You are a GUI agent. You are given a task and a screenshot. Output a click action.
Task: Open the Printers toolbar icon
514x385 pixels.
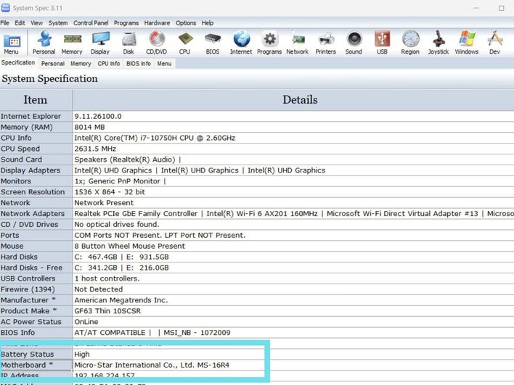(x=325, y=43)
